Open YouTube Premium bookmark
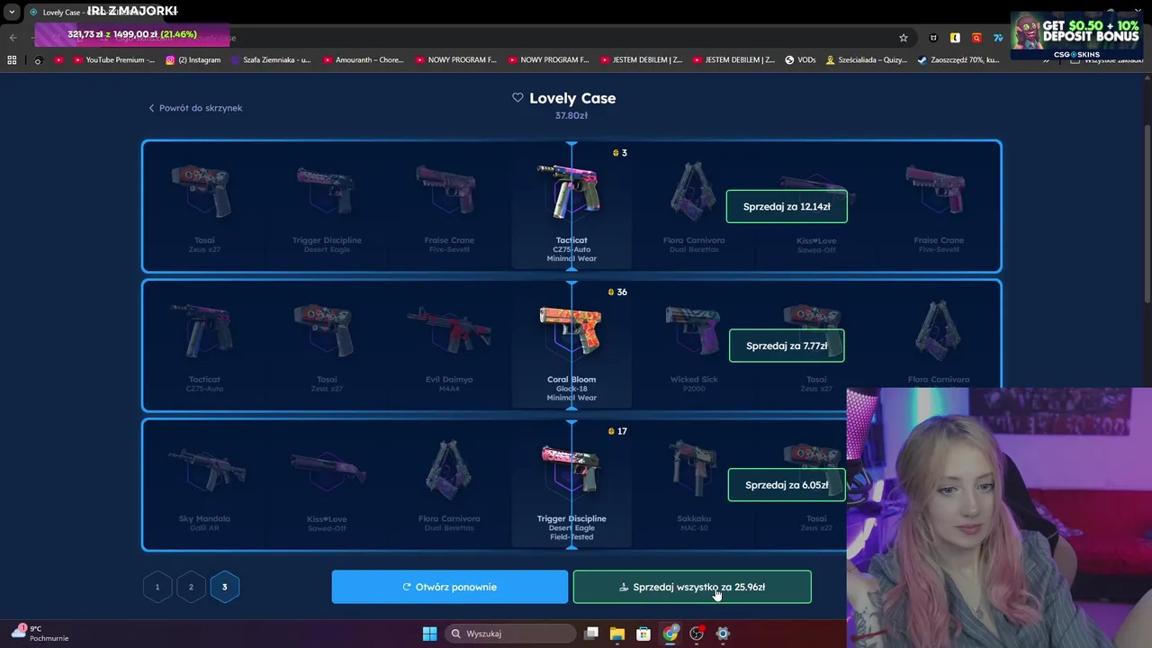The image size is (1152, 648). tap(113, 60)
